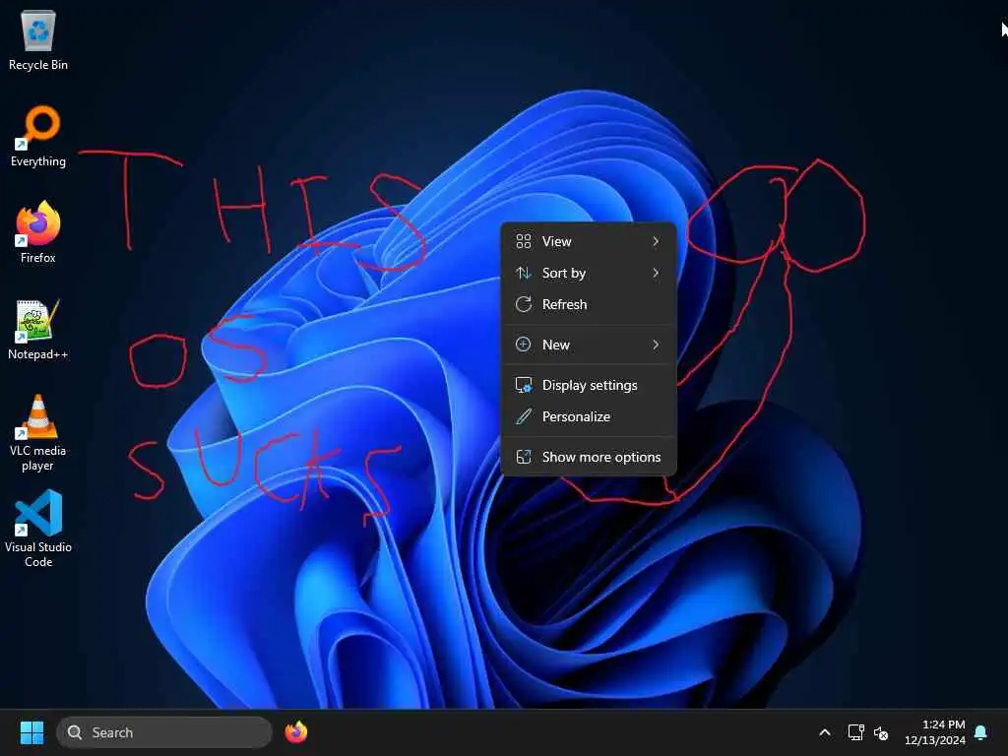Select the Everything search desktop shortcut

(x=38, y=136)
